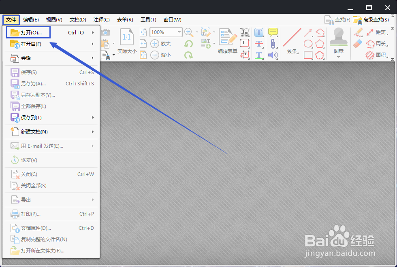
Task: Choose 会话 from the file menu
Action: pos(51,58)
